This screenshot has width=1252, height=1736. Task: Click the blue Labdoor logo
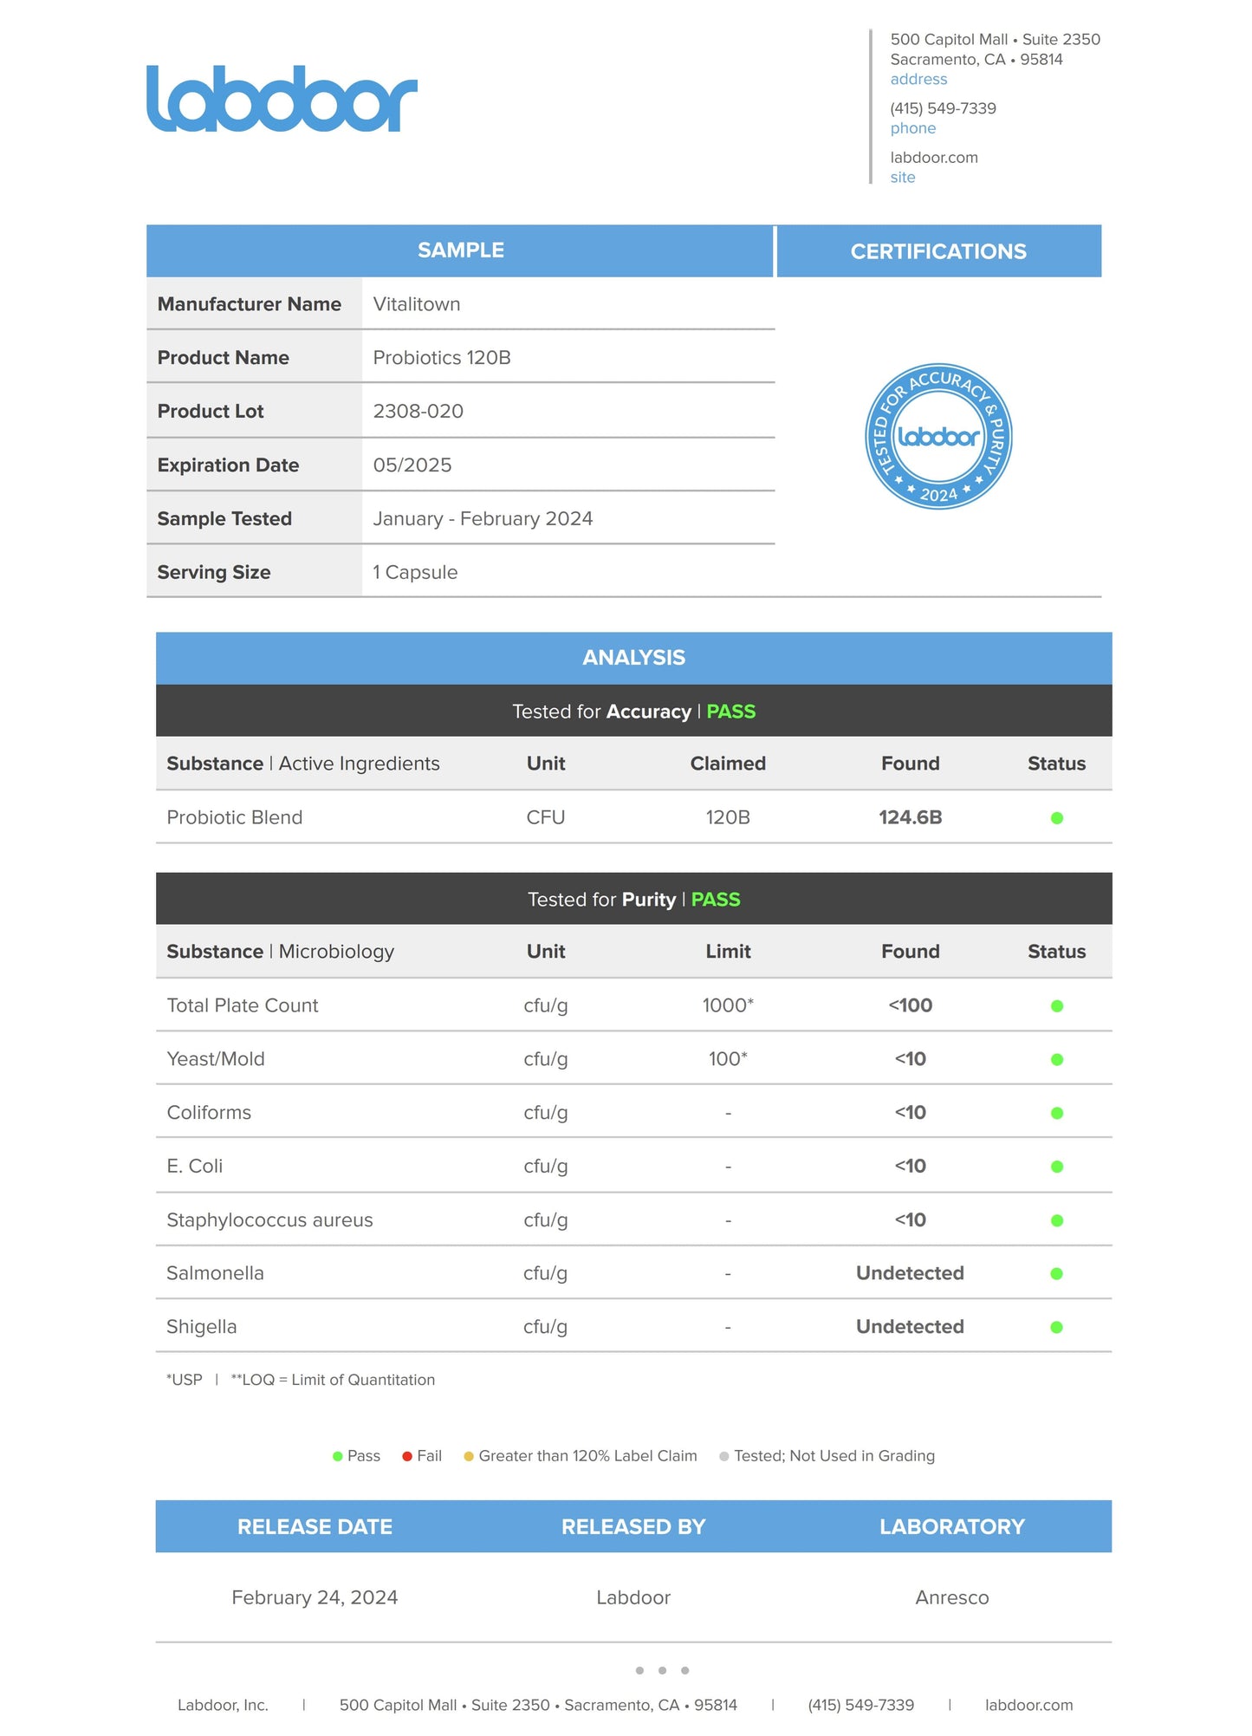(282, 99)
